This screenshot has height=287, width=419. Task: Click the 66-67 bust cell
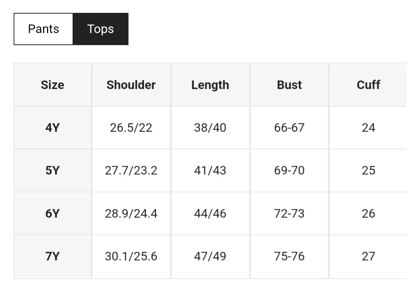[289, 128]
